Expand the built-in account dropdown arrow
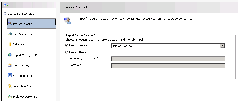This screenshot has width=238, height=101. [223, 46]
